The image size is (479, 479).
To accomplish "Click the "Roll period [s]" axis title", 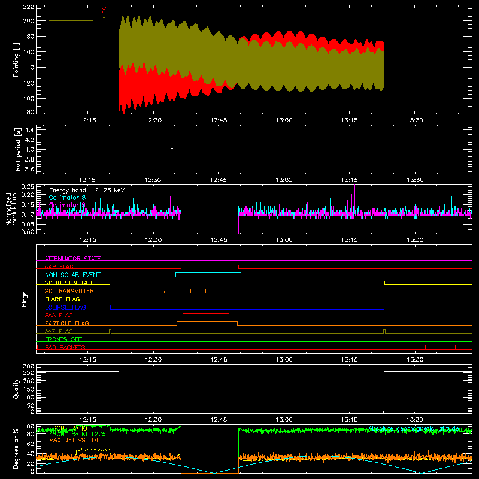I will [x=17, y=149].
